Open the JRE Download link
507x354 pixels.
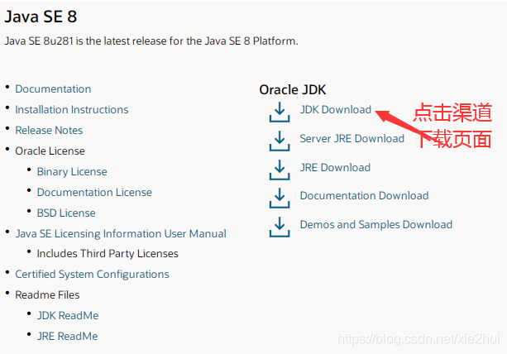click(x=335, y=167)
